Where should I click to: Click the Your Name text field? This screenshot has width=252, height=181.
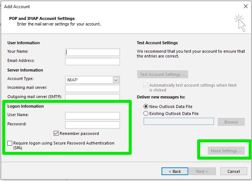pos(92,52)
